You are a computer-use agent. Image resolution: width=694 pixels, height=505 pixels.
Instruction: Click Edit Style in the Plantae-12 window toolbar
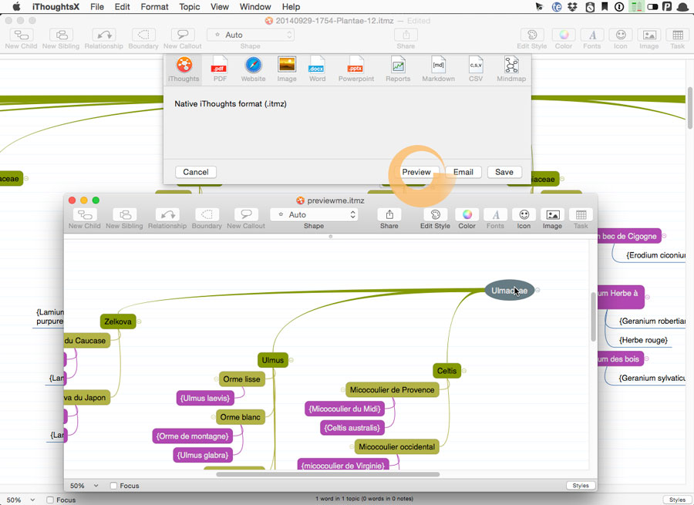pyautogui.click(x=532, y=39)
